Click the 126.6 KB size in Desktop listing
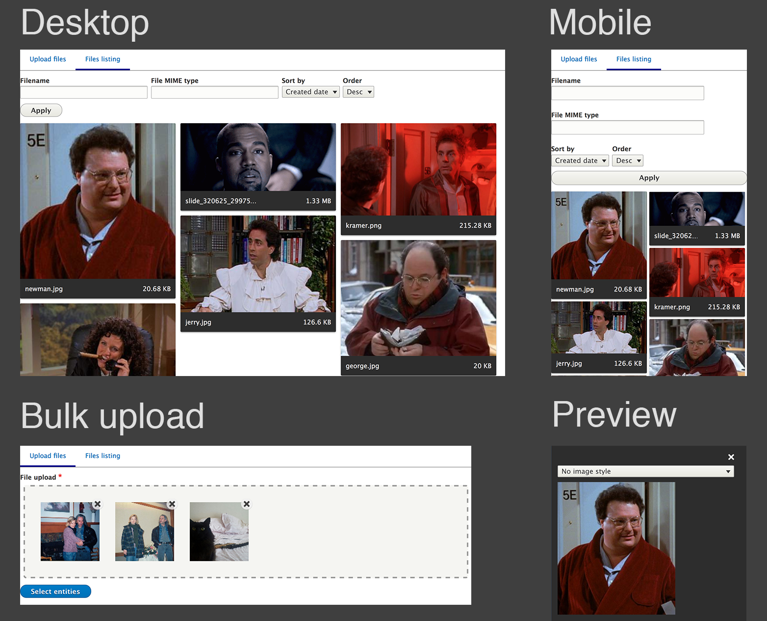 point(317,322)
